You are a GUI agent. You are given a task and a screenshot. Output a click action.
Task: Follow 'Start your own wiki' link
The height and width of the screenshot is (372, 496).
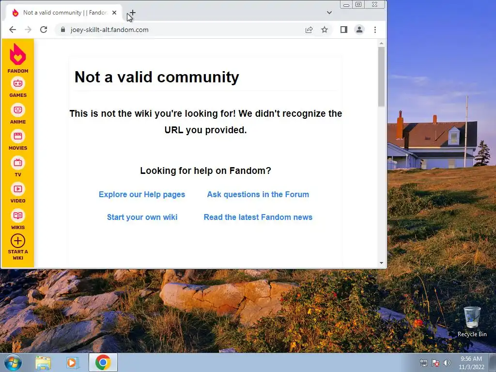[142, 217]
